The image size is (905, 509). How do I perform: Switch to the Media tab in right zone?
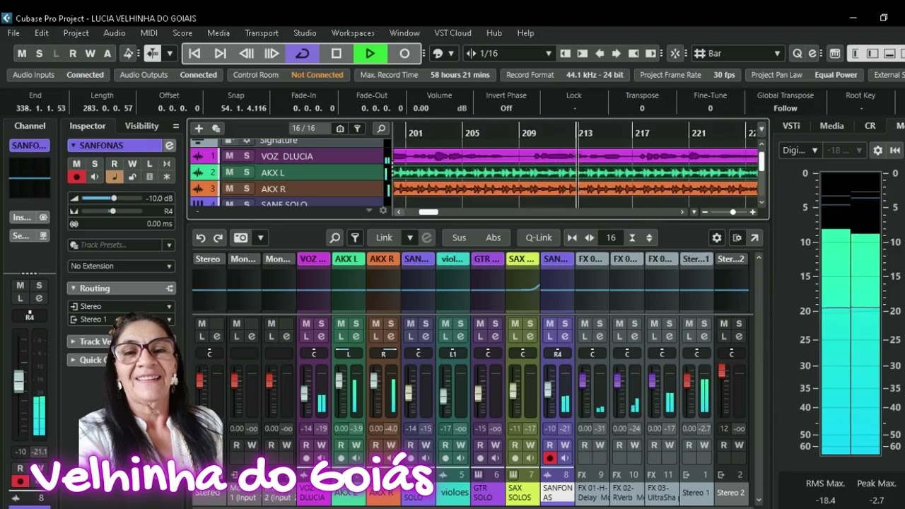[831, 126]
